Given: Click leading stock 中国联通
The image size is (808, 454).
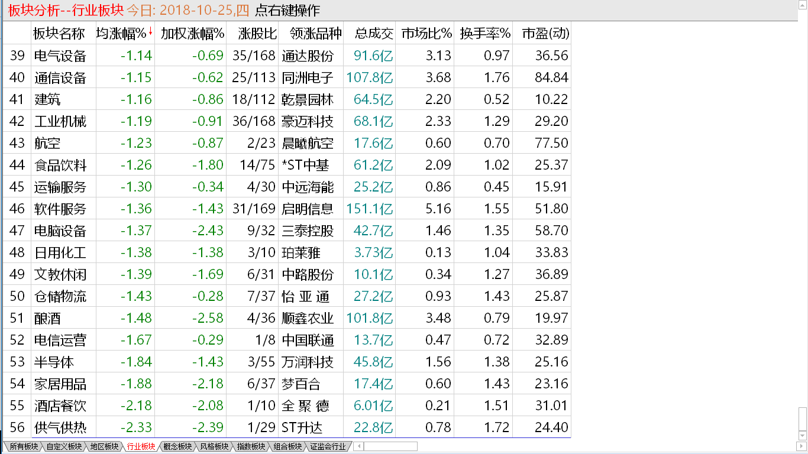Looking at the screenshot, I should [308, 340].
